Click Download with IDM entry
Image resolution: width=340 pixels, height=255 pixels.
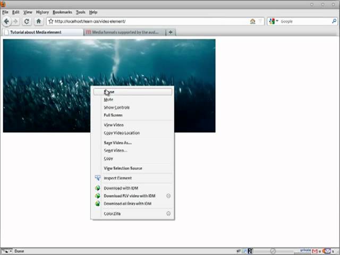pos(133,188)
